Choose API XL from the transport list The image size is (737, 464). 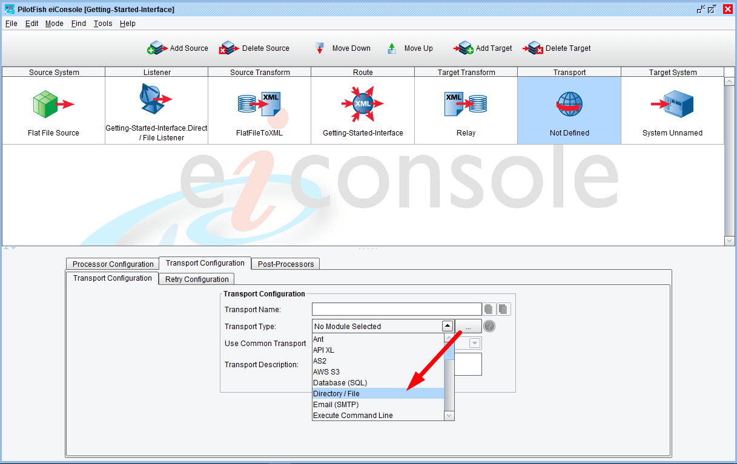(x=378, y=350)
